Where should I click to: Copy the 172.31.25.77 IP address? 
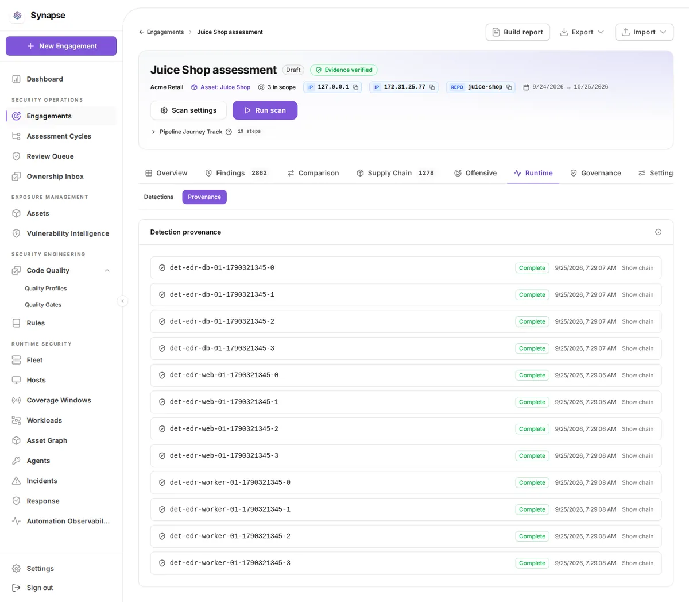point(432,87)
